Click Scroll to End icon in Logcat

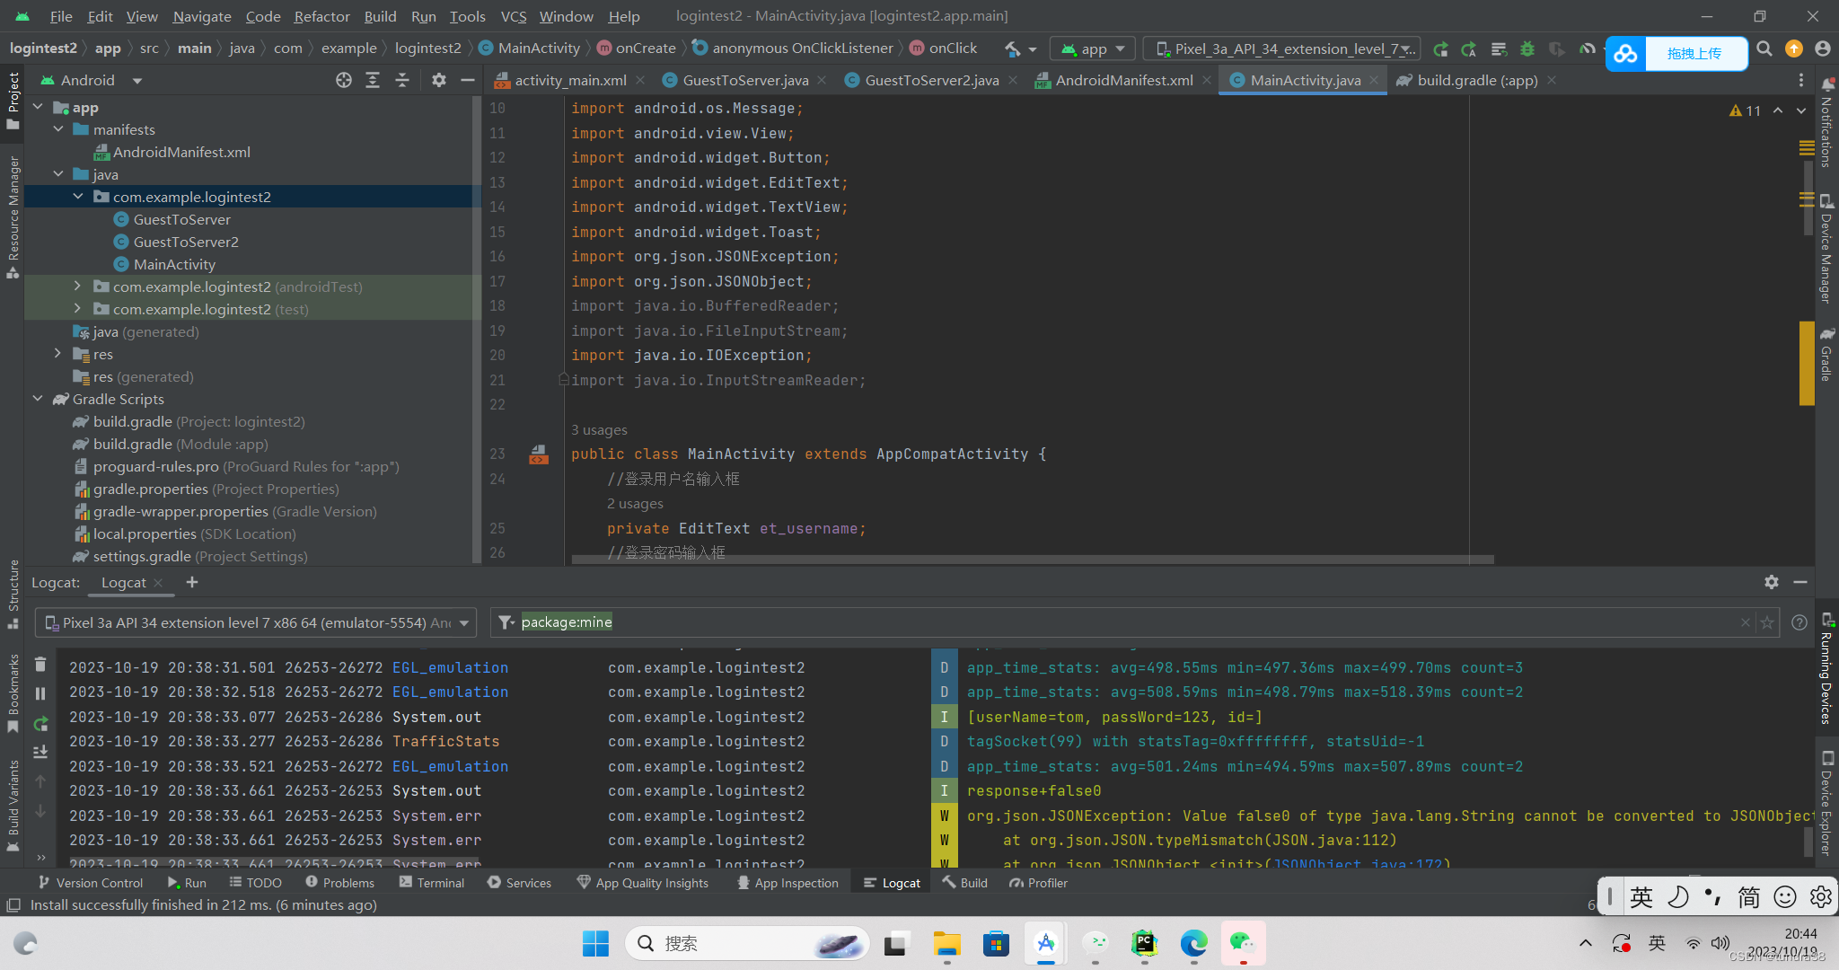[40, 752]
